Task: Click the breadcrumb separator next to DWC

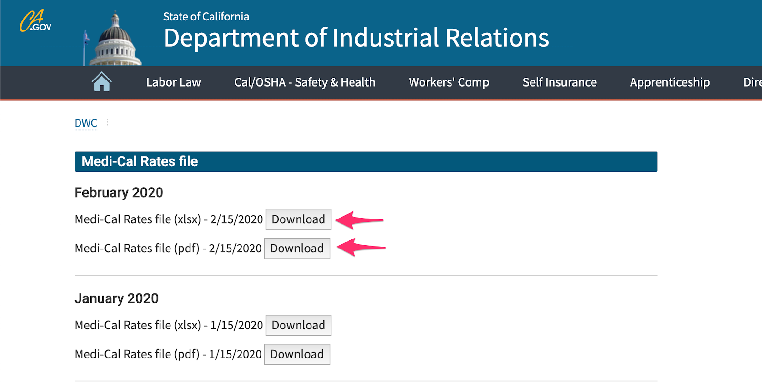Action: pyautogui.click(x=108, y=122)
